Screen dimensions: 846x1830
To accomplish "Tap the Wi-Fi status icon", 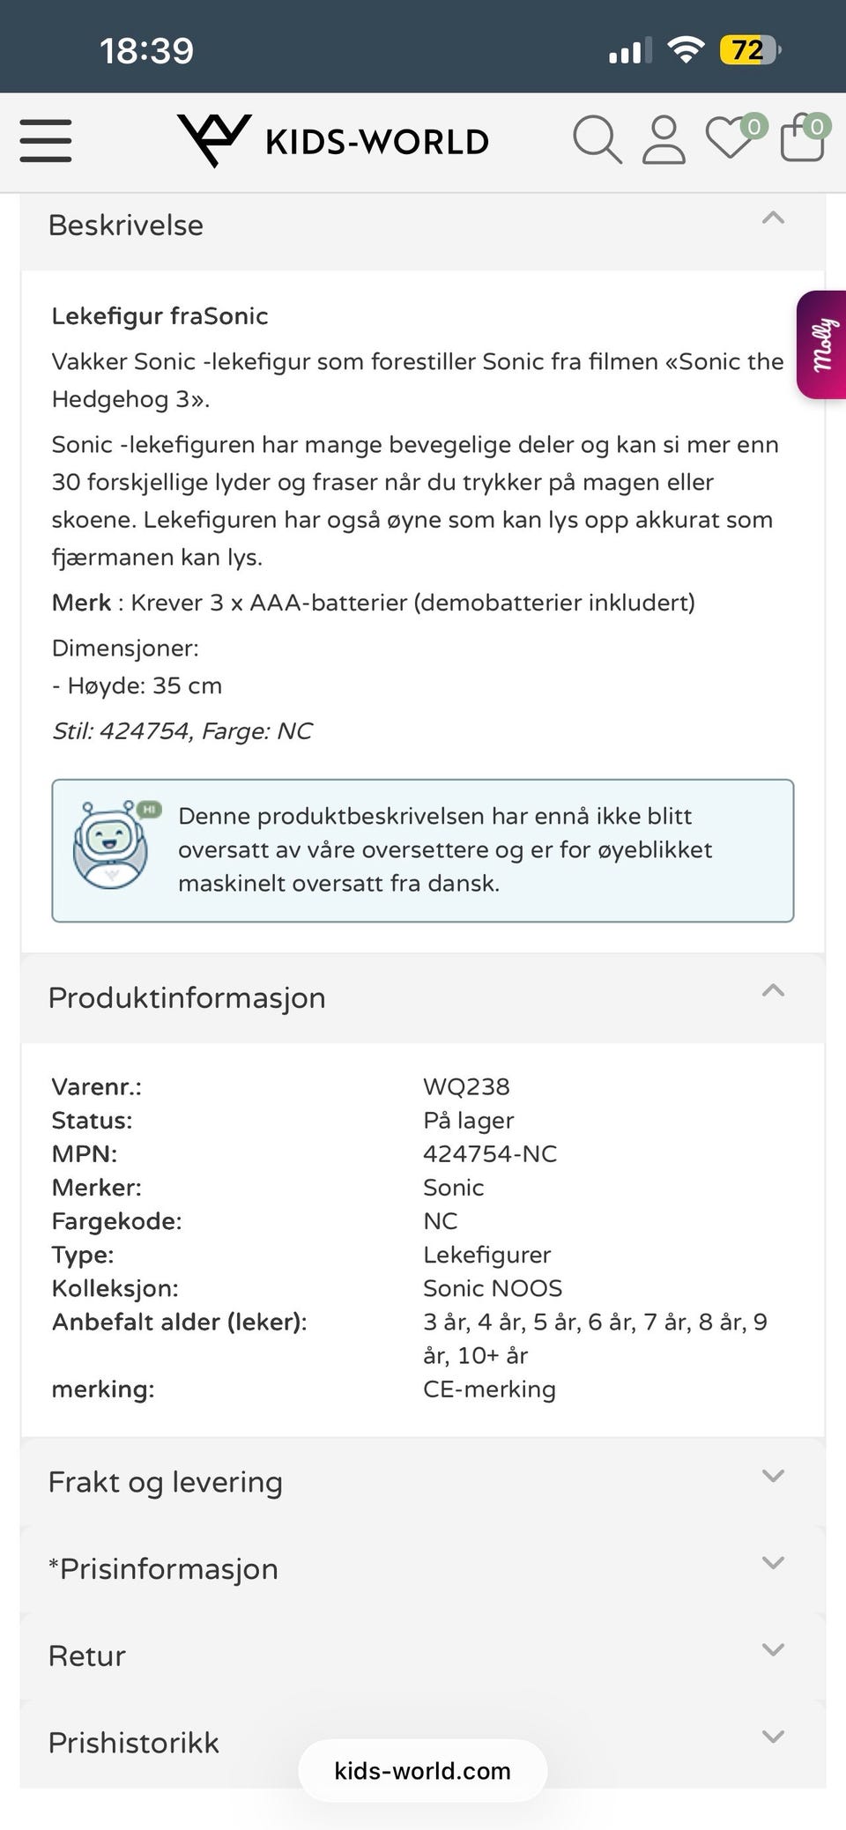I will [x=686, y=49].
